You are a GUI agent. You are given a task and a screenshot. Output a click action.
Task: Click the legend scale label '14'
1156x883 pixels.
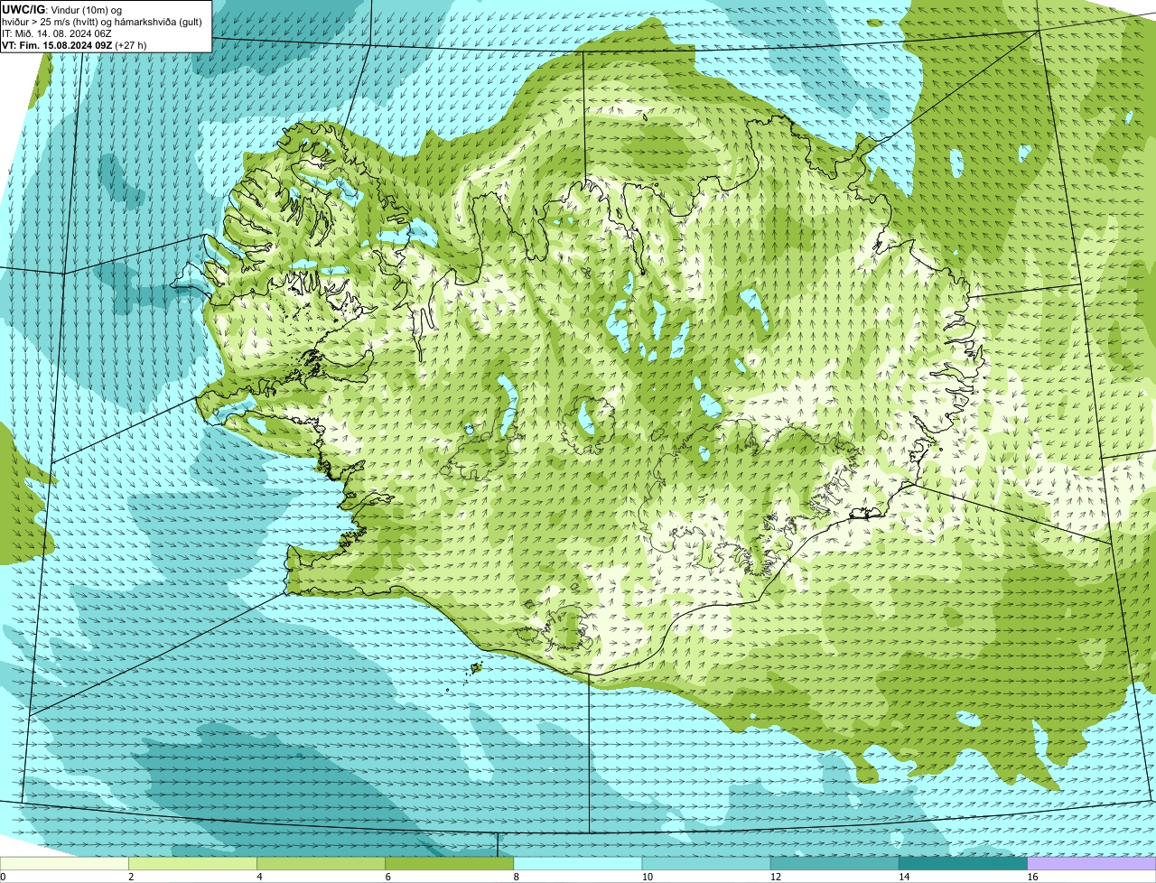pos(905,877)
